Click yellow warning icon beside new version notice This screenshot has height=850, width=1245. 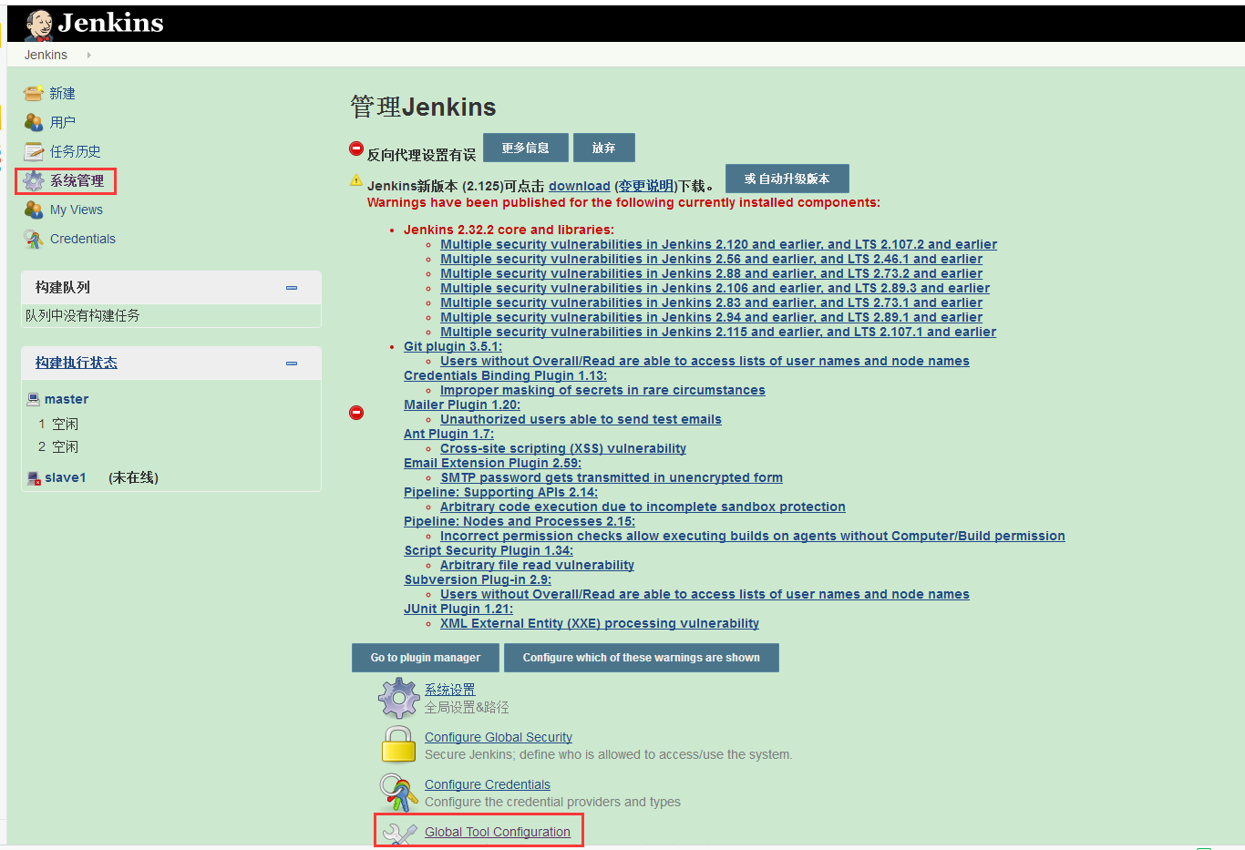tap(356, 180)
